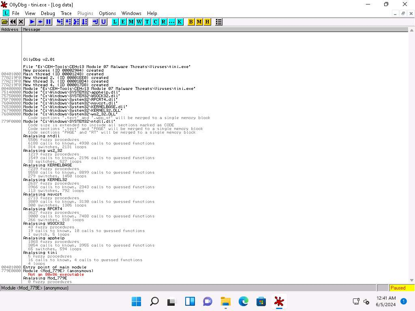Open File Explorer from the taskbar
The width and height of the screenshot is (415, 311).
[x=225, y=301]
